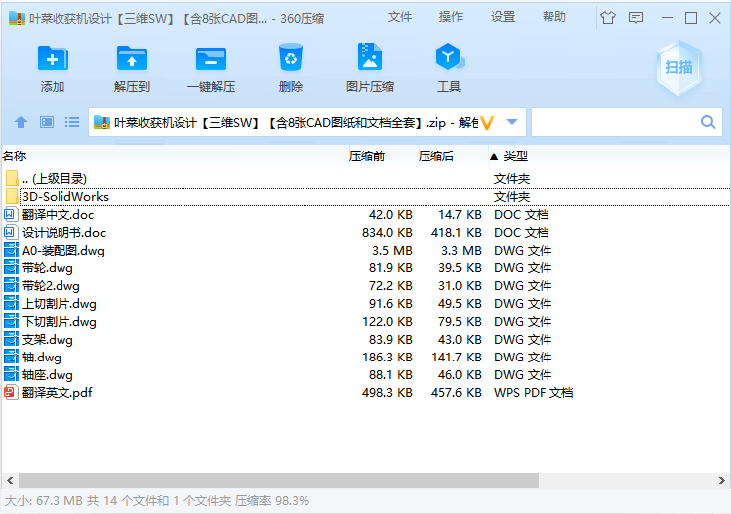The image size is (731, 514).
Task: Click the 360压缩 app icon in title bar
Action: pos(17,18)
